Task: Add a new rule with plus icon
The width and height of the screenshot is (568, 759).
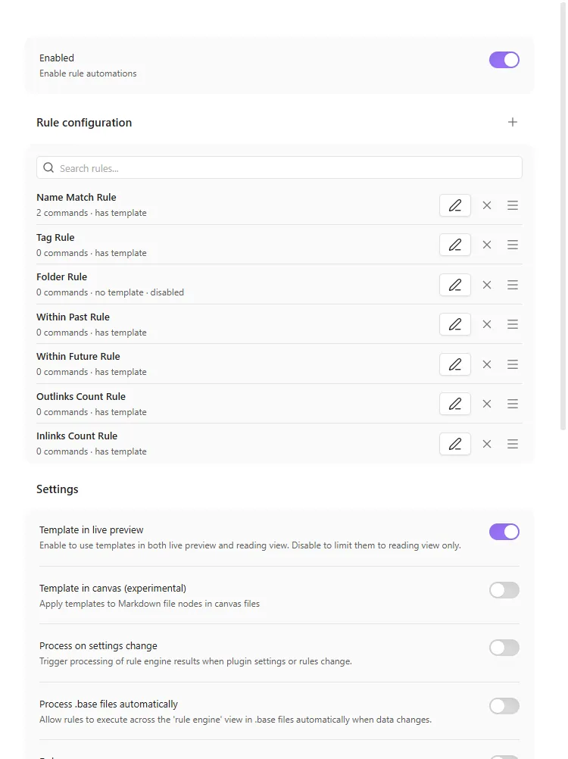Action: click(513, 122)
